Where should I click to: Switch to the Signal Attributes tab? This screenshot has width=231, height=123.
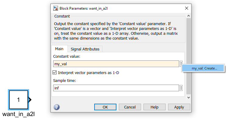click(x=85, y=49)
